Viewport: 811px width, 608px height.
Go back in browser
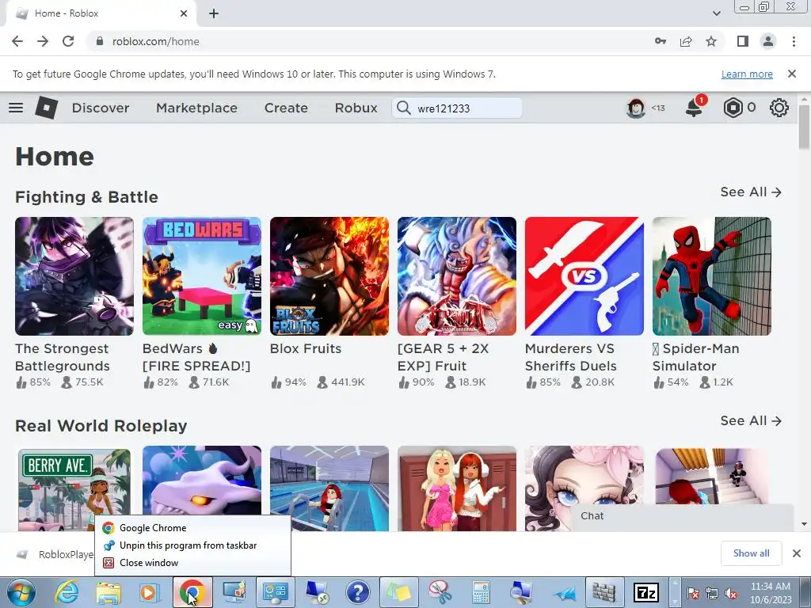click(17, 41)
